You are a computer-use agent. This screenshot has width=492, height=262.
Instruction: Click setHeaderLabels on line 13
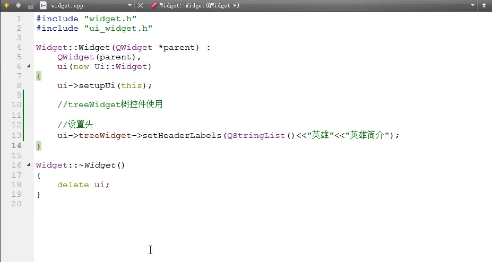coord(182,135)
